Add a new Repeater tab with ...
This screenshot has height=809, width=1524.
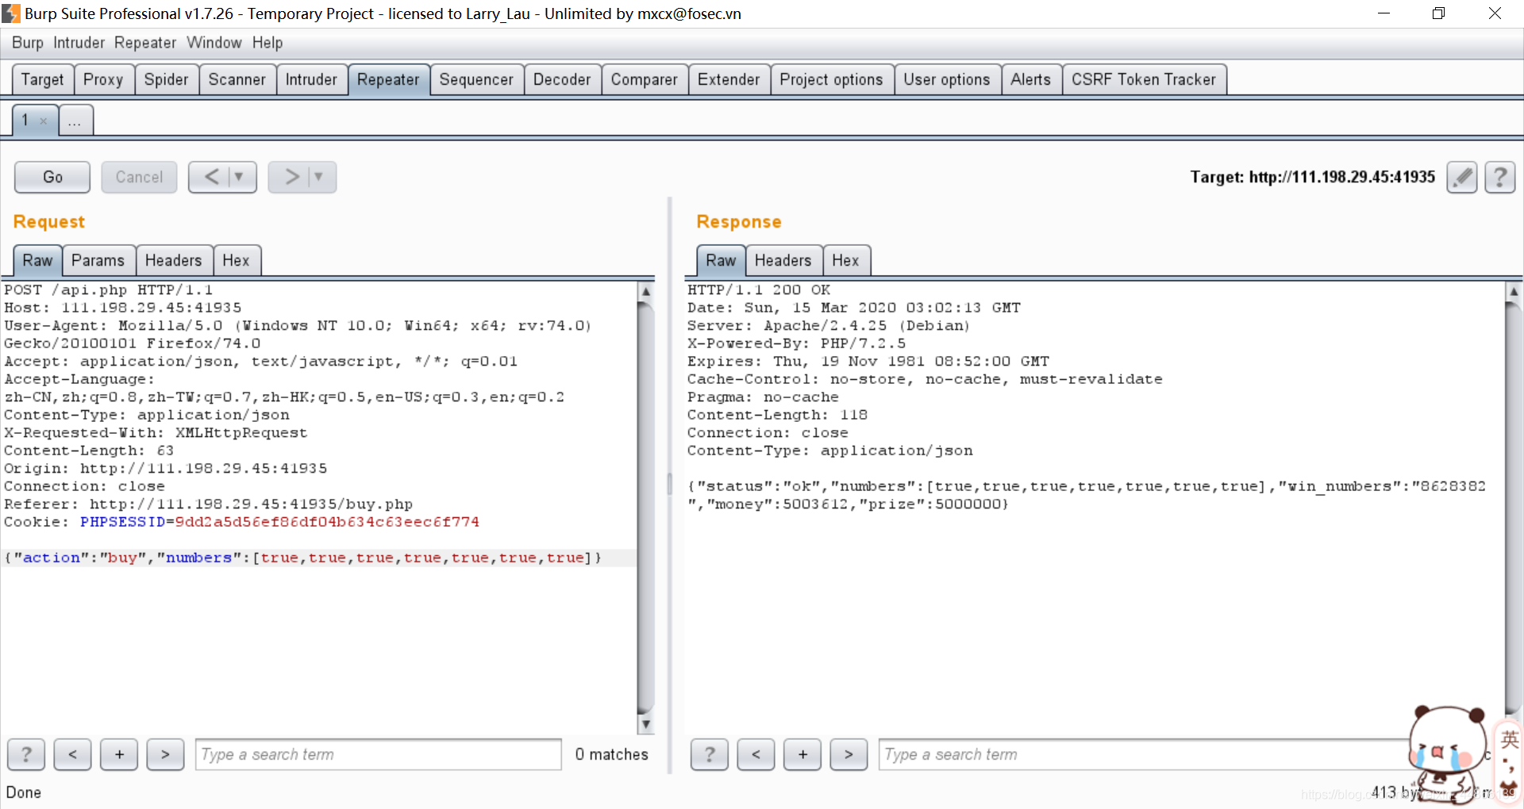click(75, 121)
